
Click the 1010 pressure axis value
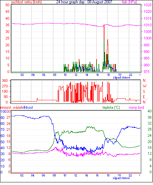[x=147, y=25]
